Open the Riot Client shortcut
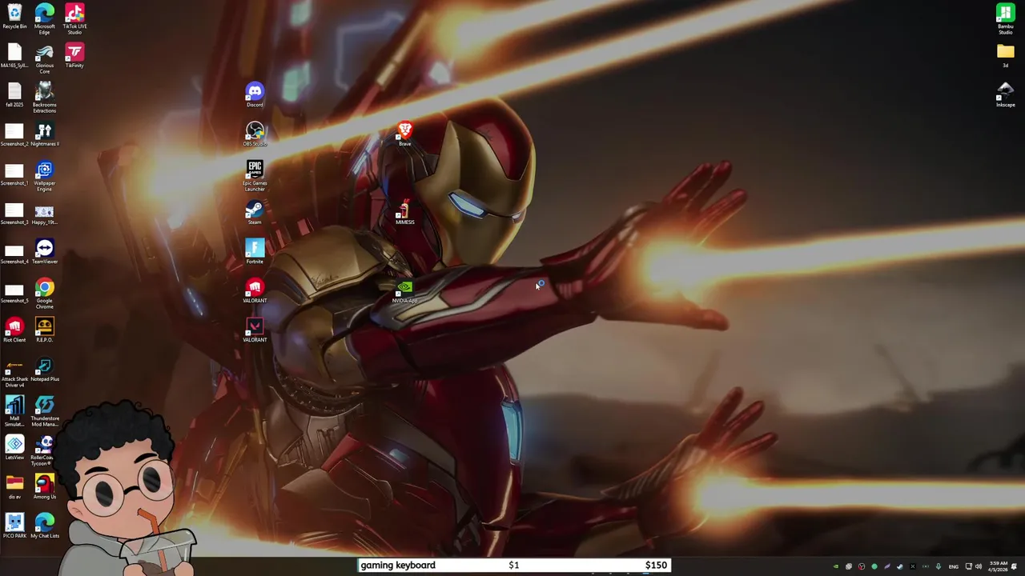The width and height of the screenshot is (1025, 576). point(14,330)
